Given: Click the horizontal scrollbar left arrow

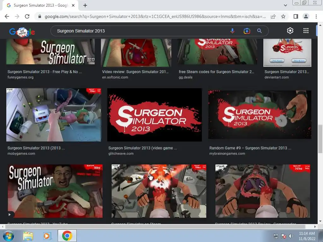Looking at the screenshot, I should 2,227.
